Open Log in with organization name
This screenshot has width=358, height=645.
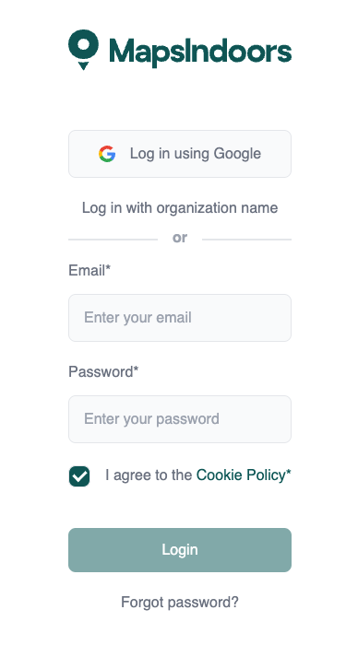[180, 207]
